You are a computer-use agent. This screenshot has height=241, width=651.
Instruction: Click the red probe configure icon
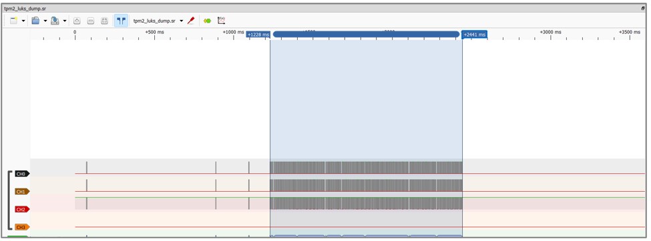click(x=191, y=21)
